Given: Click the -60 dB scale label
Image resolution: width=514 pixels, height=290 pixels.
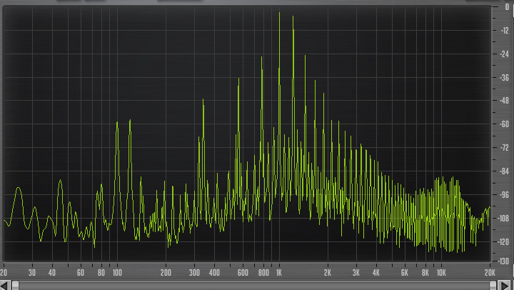Looking at the screenshot, I should 504,124.
